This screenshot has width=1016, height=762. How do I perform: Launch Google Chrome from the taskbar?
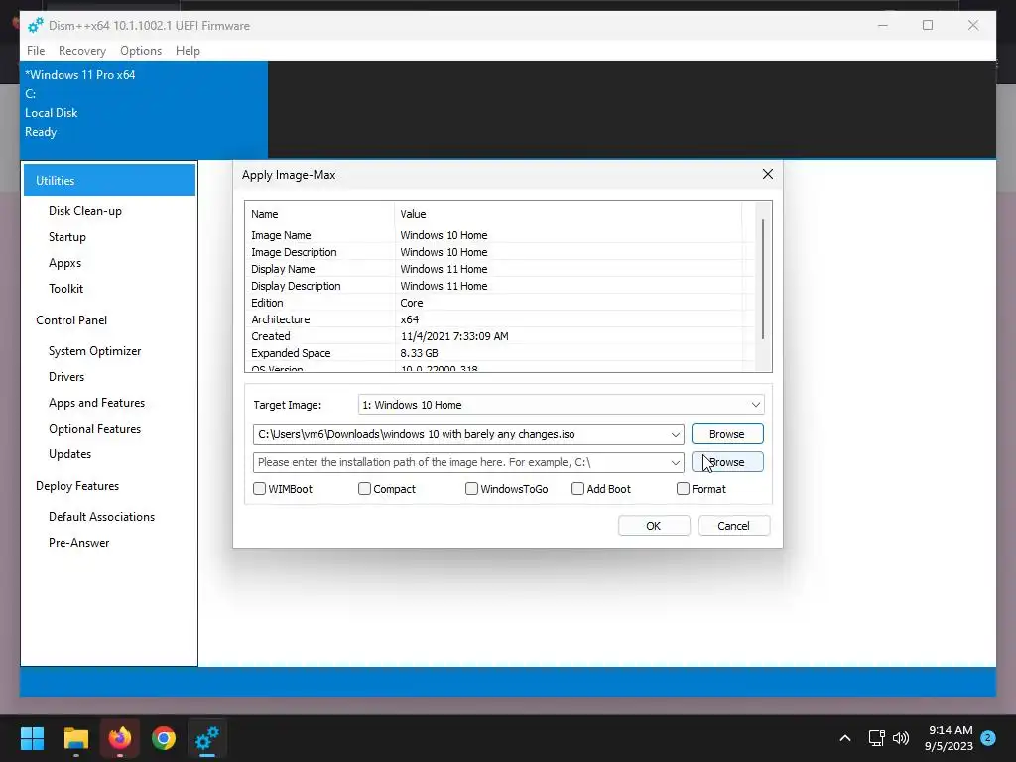(x=164, y=738)
